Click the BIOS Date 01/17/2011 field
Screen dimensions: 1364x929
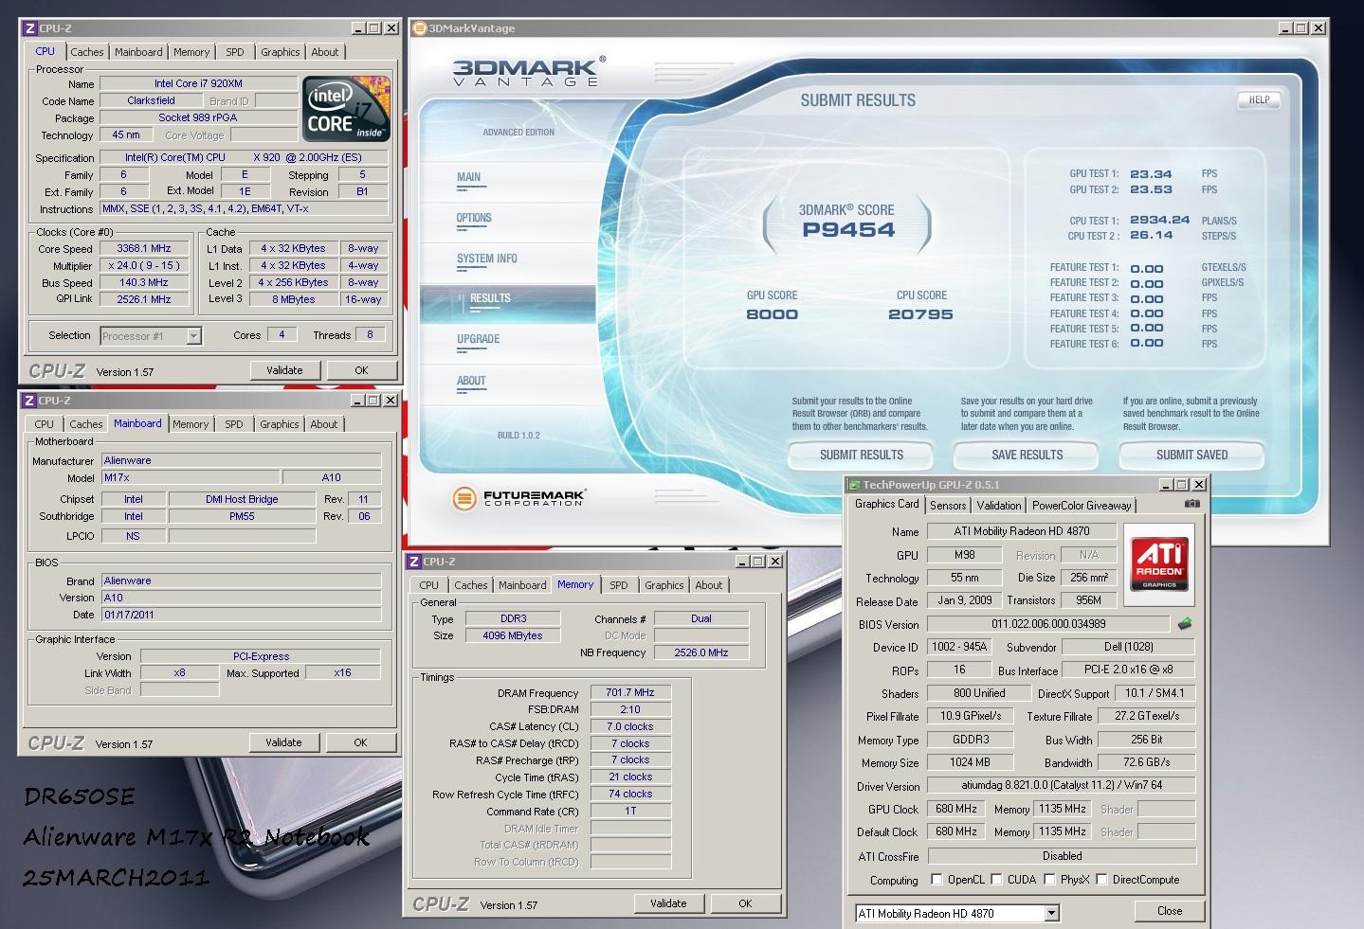pos(242,615)
